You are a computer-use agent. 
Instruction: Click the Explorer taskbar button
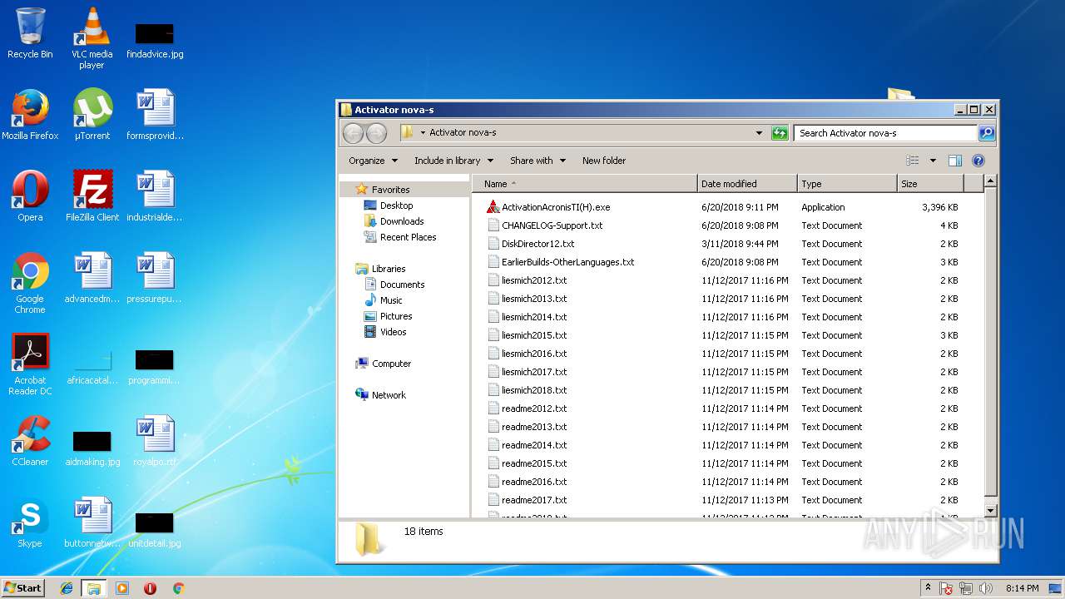pos(94,588)
